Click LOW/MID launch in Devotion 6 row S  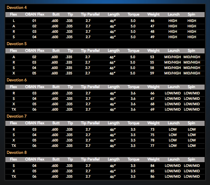click(173, 99)
